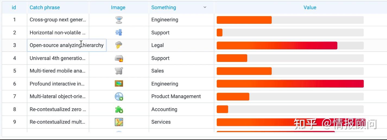
Task: Click the blue align shape icon in row 2
Action: pos(119,32)
